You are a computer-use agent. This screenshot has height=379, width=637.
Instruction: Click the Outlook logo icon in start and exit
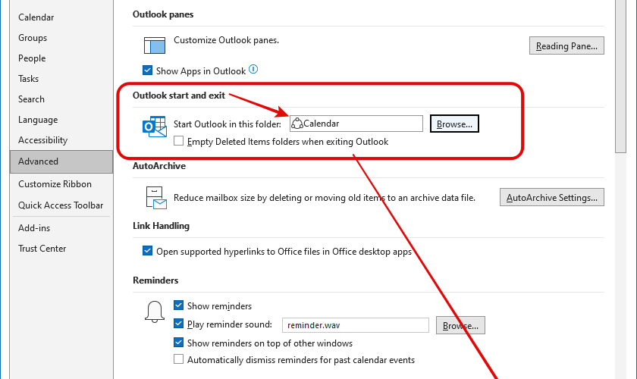click(x=155, y=127)
